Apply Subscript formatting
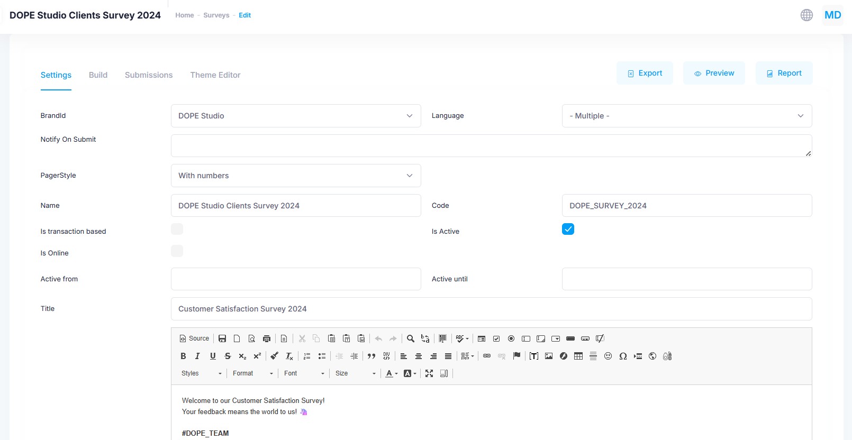 pyautogui.click(x=242, y=356)
